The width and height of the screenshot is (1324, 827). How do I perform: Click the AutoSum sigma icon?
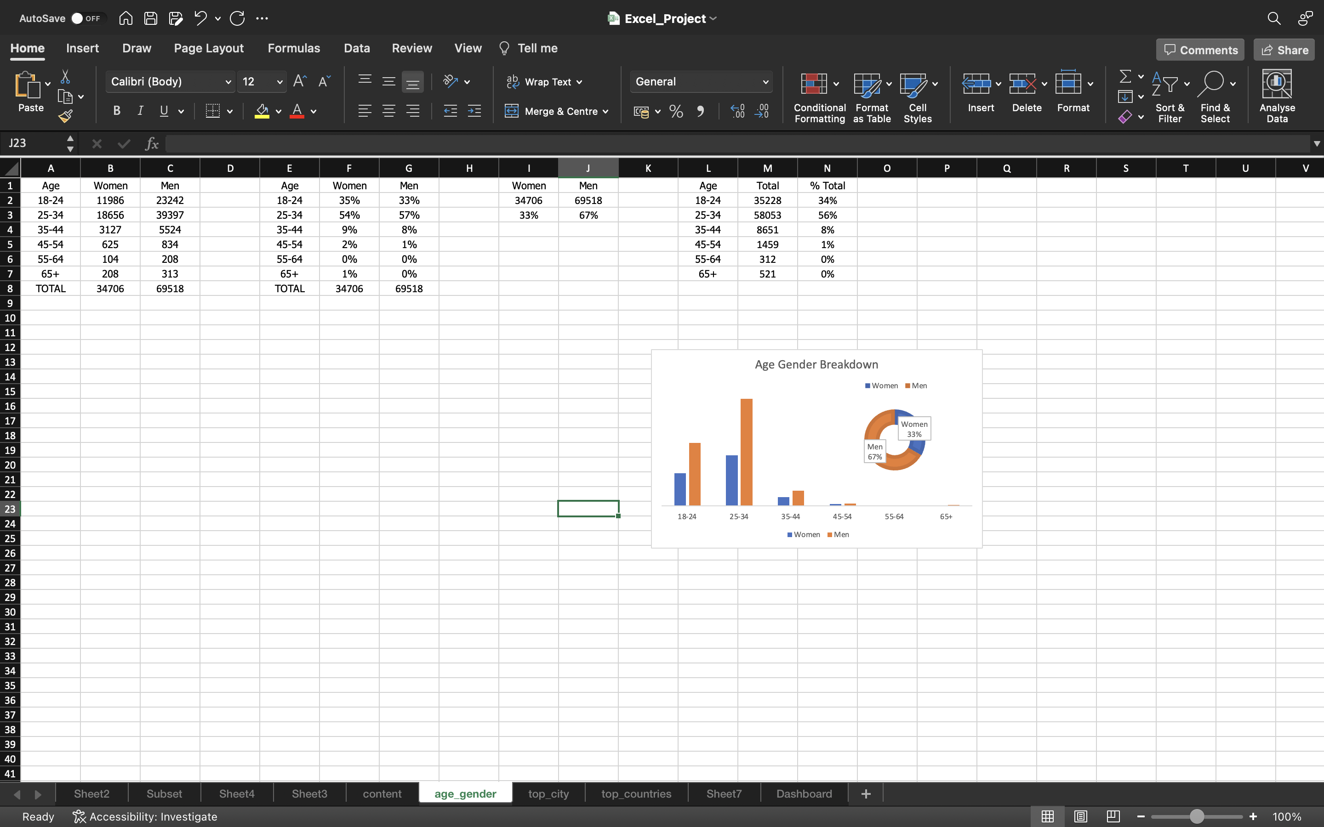click(x=1125, y=76)
